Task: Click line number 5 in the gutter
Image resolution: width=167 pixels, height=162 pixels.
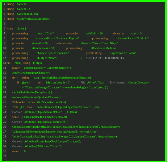Action: 4,24
